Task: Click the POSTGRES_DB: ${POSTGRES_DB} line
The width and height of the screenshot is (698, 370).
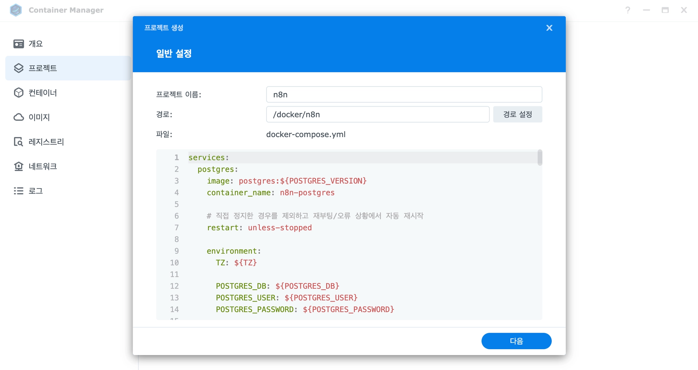Action: [x=277, y=286]
